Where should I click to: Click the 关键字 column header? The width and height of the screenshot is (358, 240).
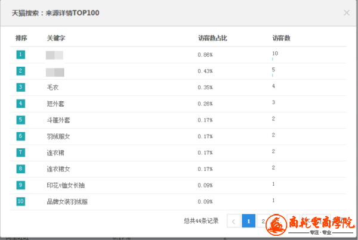point(56,38)
